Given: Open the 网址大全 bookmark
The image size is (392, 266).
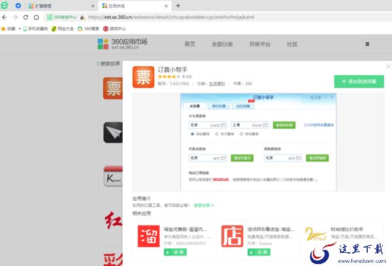Looking at the screenshot, I should 63,29.
